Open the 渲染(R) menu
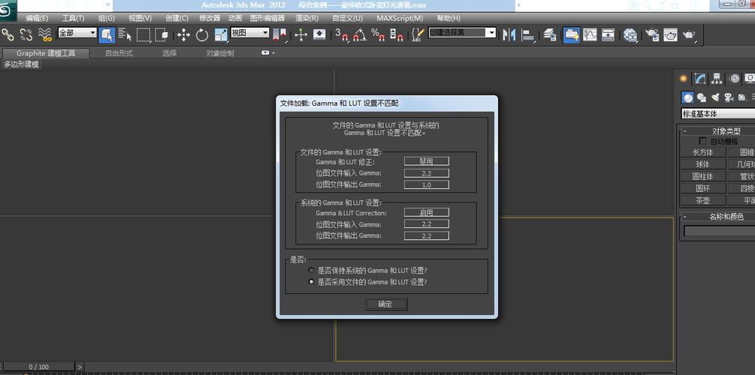 [x=307, y=18]
